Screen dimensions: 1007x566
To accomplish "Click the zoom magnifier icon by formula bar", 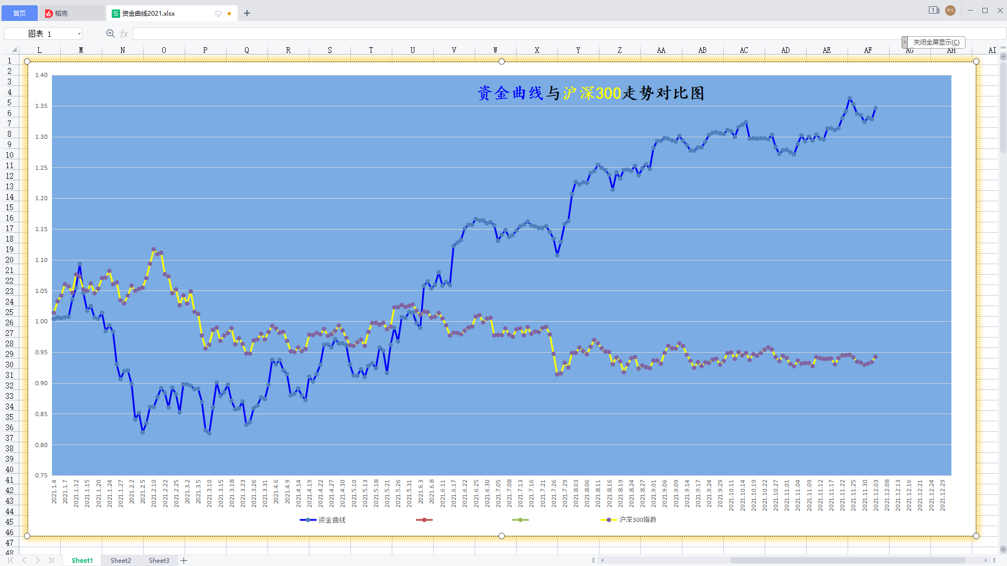I will point(110,34).
